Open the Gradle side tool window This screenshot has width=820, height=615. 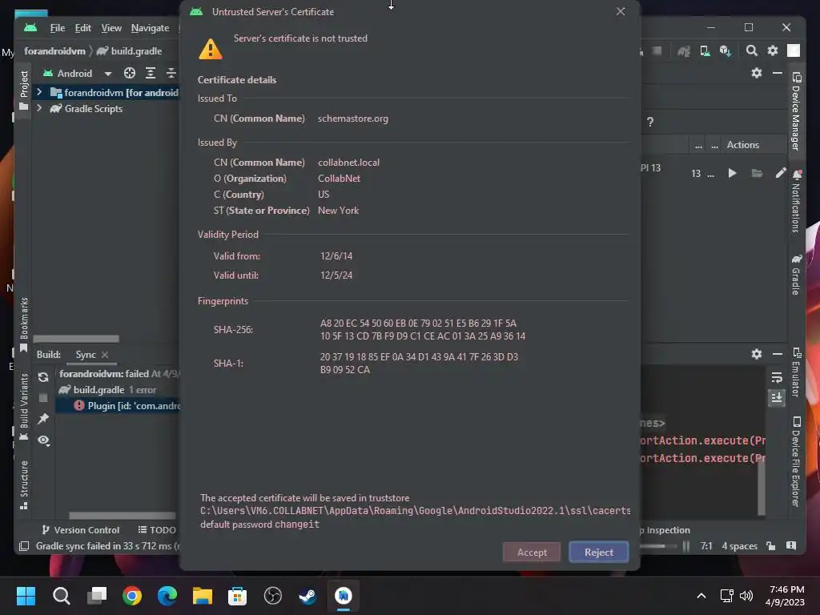coord(796,275)
